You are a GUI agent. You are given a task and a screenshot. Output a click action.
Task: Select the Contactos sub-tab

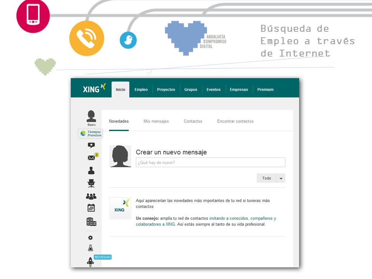193,121
